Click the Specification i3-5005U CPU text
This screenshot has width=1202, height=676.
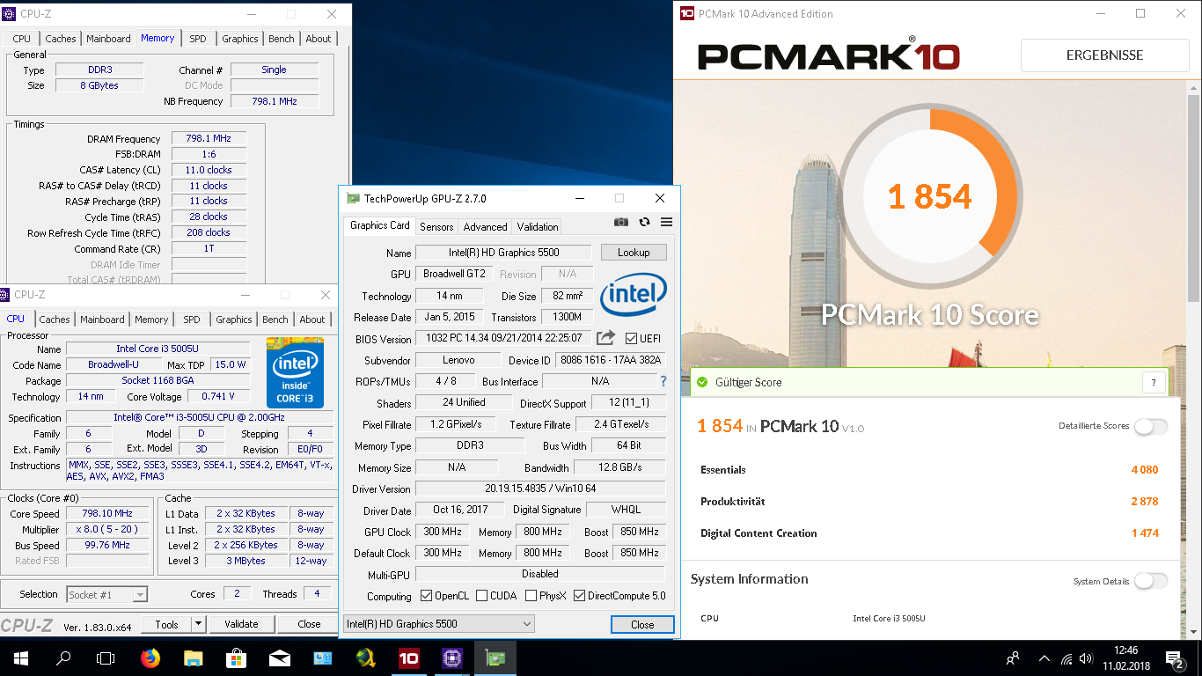pos(199,418)
